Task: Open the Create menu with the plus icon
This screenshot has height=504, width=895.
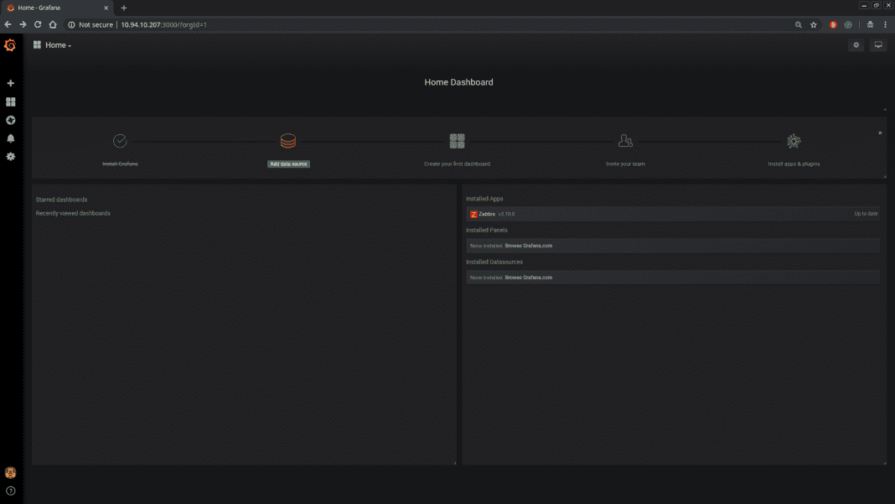Action: [x=10, y=82]
